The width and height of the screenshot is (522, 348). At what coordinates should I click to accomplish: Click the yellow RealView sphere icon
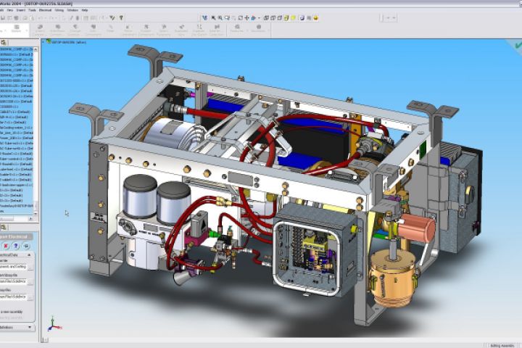tap(315, 18)
